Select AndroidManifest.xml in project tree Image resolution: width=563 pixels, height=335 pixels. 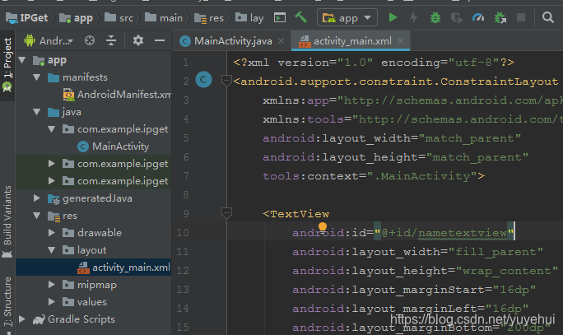click(x=117, y=95)
